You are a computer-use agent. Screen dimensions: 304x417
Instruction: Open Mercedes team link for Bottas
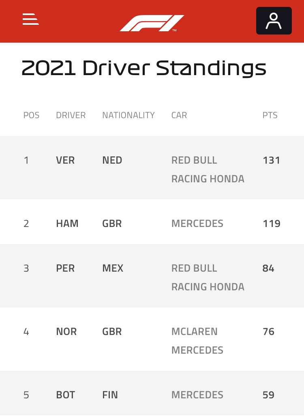click(197, 395)
